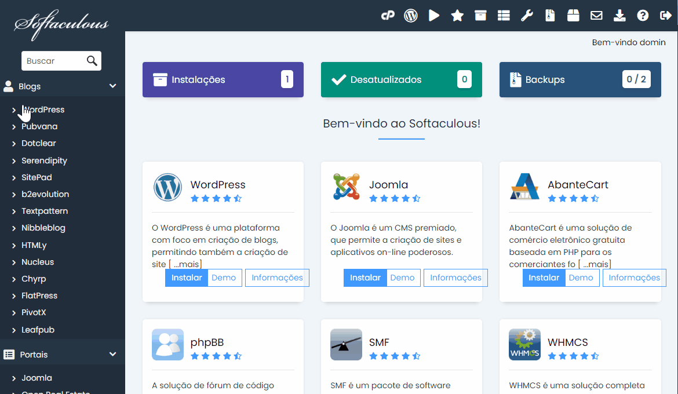Click WordPress star rating
678x394 pixels.
coord(216,199)
